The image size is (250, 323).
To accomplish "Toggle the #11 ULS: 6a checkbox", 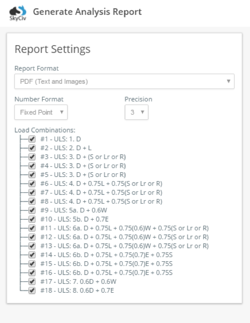I will [x=32, y=228].
